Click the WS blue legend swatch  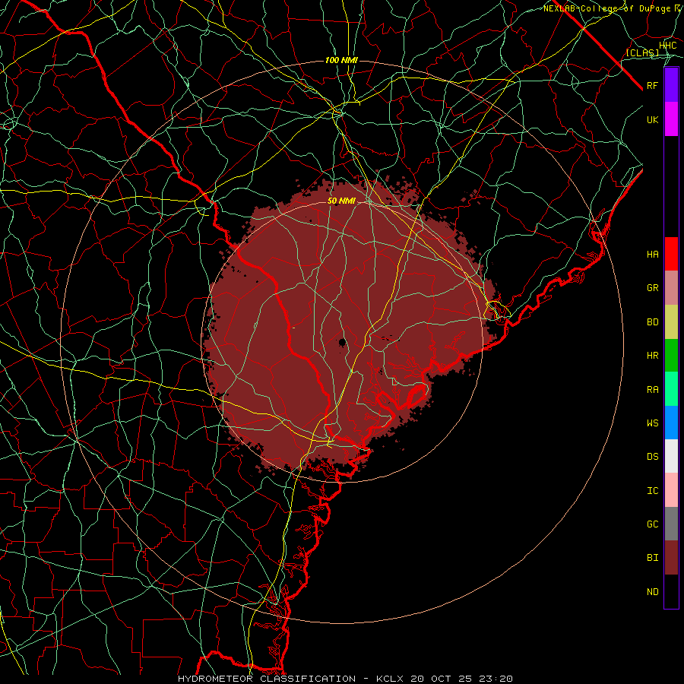point(671,423)
